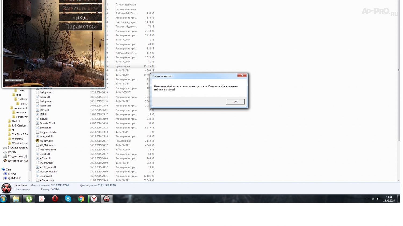
Task: Select the ode.dll file icon
Action: (x=38, y=119)
